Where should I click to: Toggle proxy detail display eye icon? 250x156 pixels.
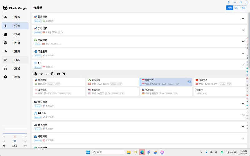tap(58, 74)
